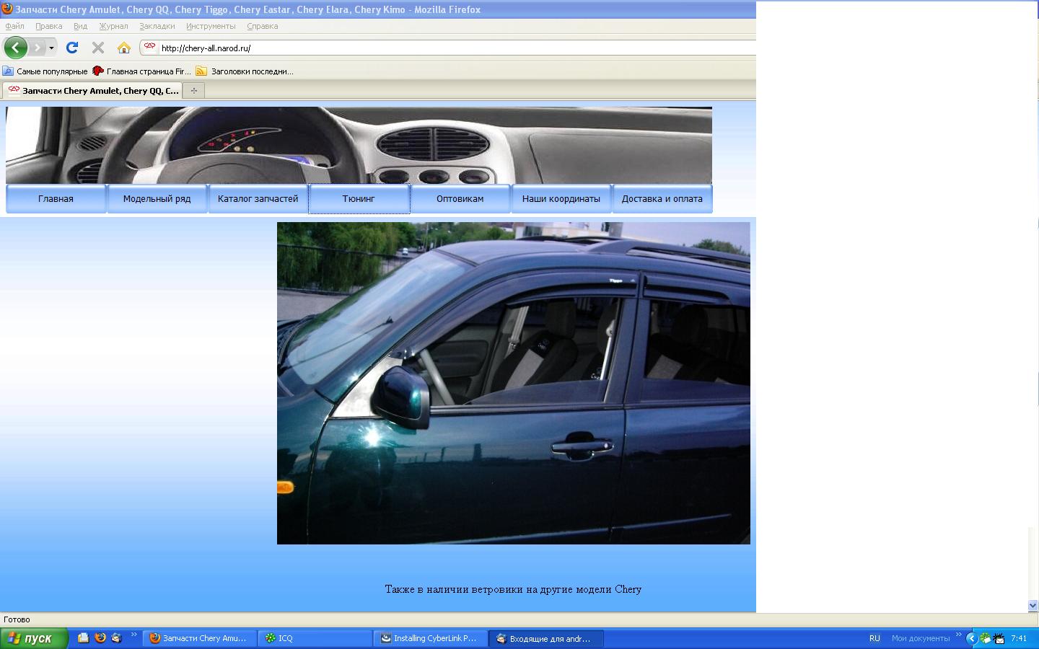Switch to the ICQ taskbar button
The height and width of the screenshot is (649, 1039).
[315, 638]
